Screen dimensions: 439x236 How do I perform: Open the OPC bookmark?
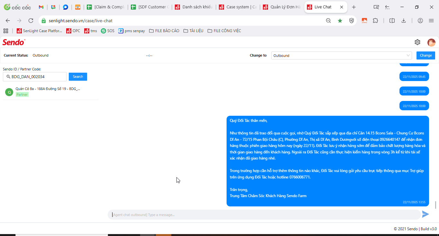click(73, 31)
